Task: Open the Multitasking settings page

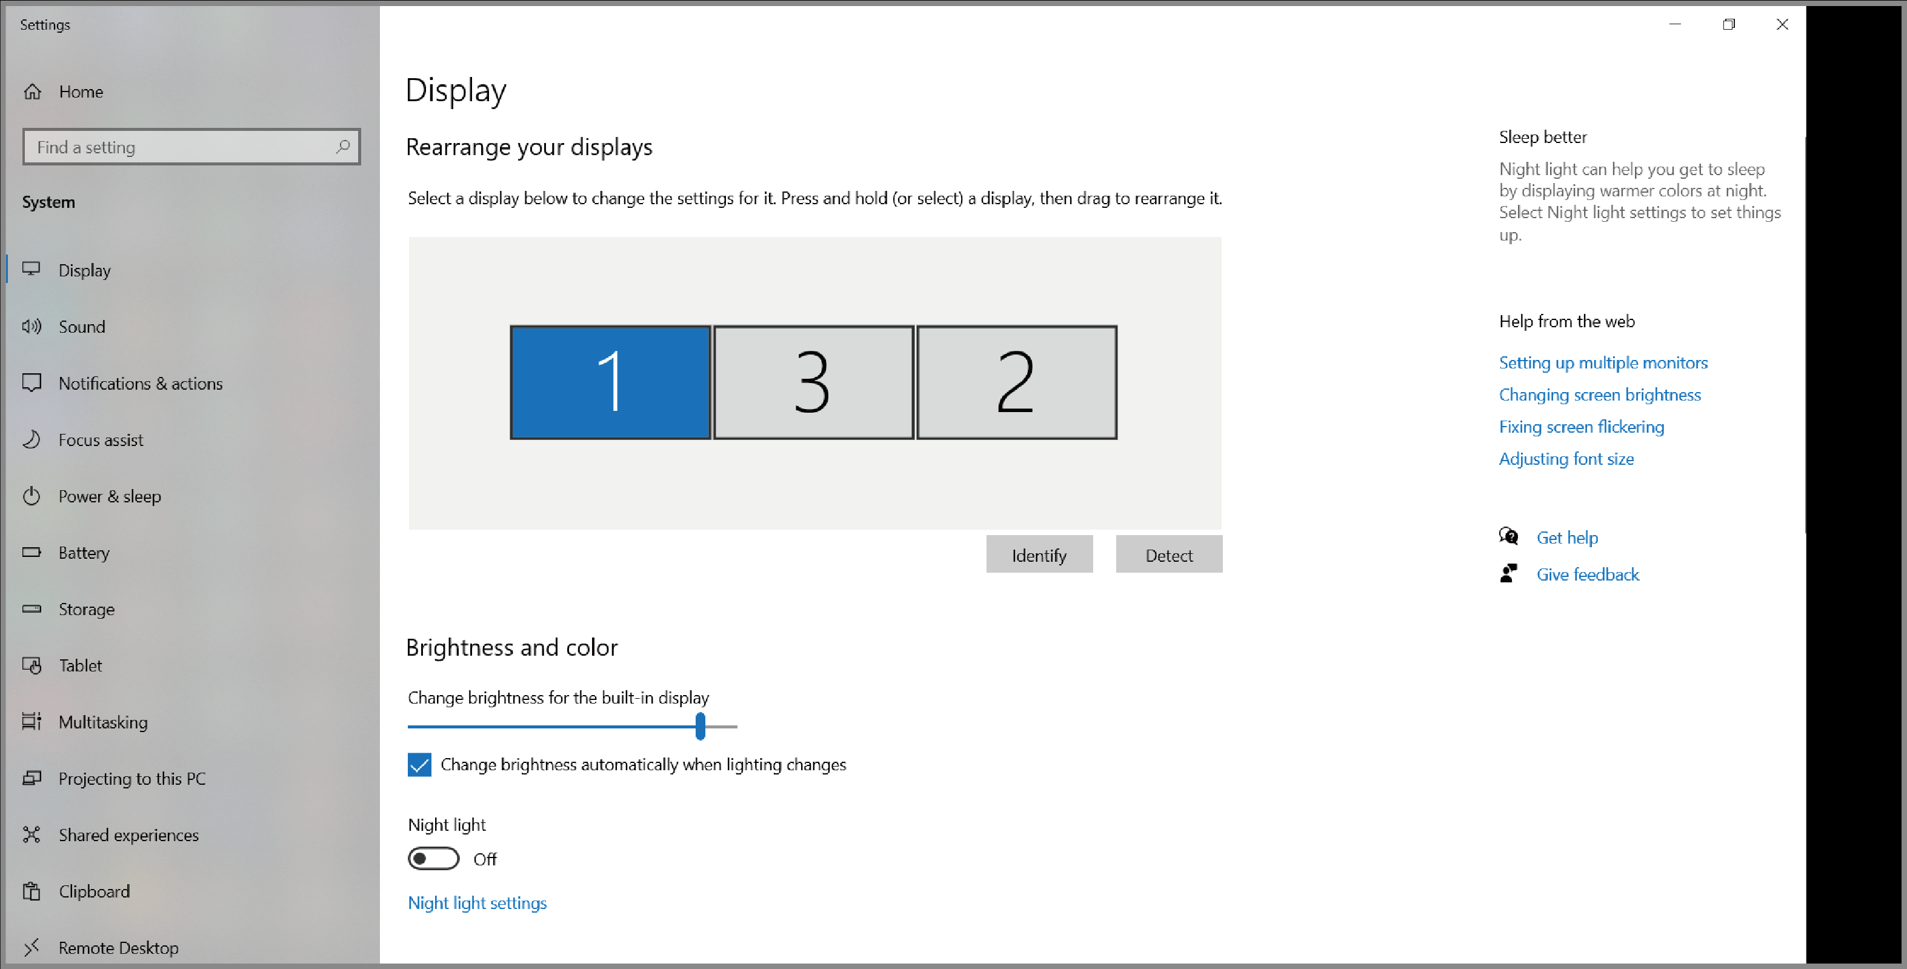Action: (103, 722)
